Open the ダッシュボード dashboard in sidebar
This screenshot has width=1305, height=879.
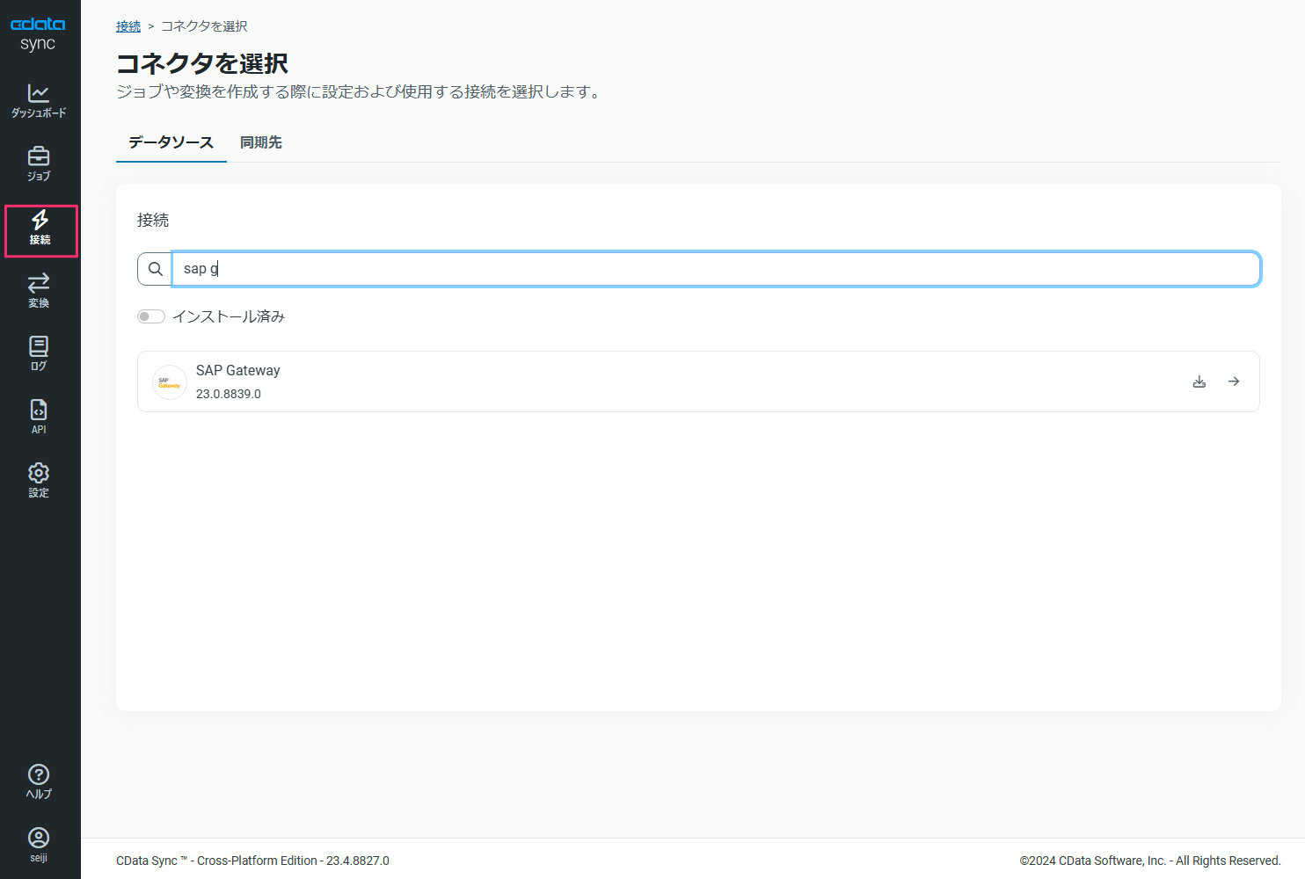click(39, 100)
